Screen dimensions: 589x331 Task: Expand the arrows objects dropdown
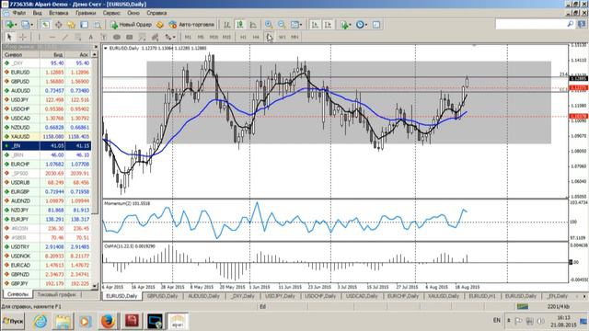tap(174, 37)
